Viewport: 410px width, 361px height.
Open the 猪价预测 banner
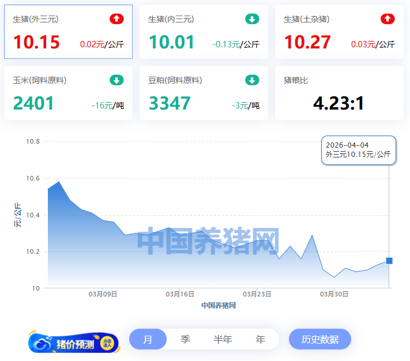point(74,342)
